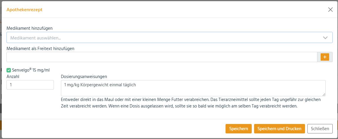Save the prescription with Speichern
This screenshot has width=338, height=139.
coord(238,129)
